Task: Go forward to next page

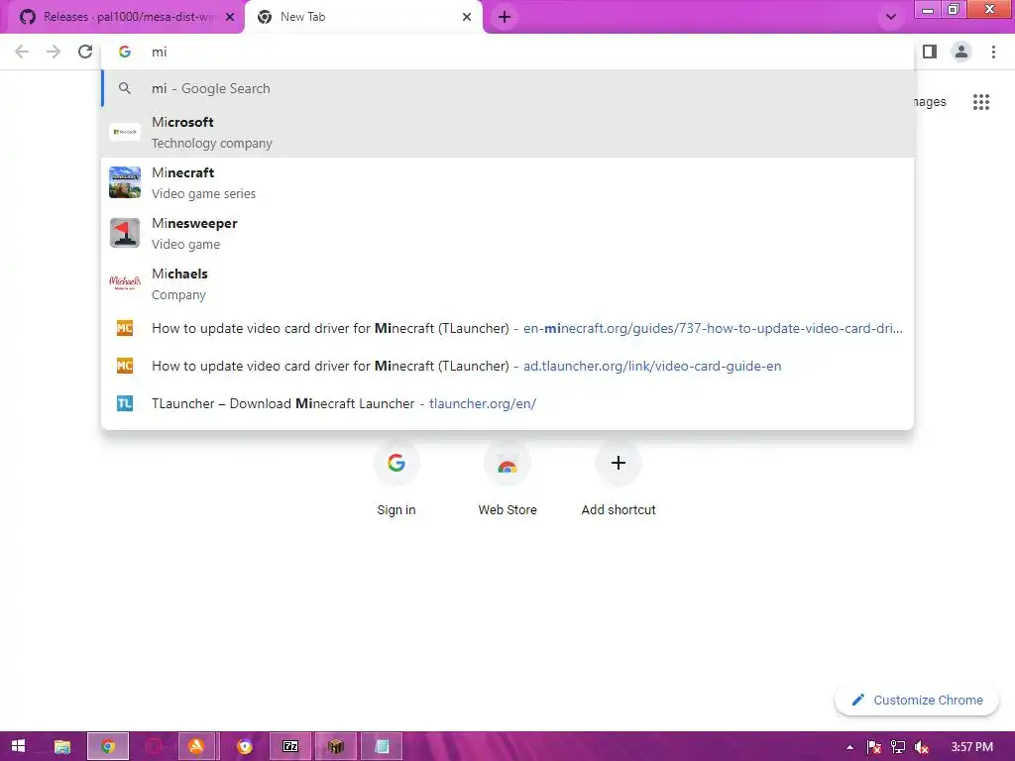Action: click(x=54, y=52)
